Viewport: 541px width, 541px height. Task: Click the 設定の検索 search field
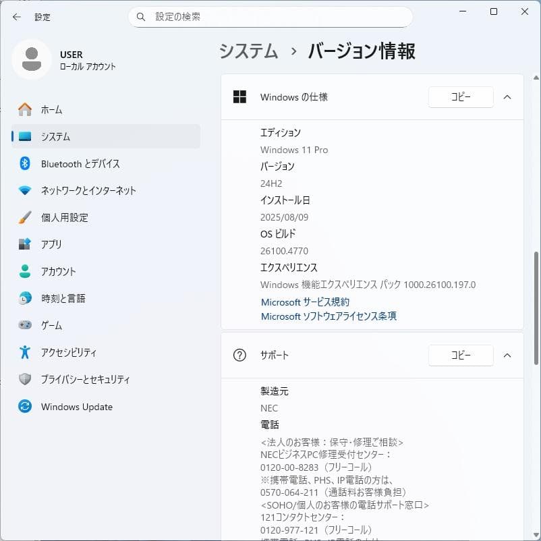click(x=270, y=17)
